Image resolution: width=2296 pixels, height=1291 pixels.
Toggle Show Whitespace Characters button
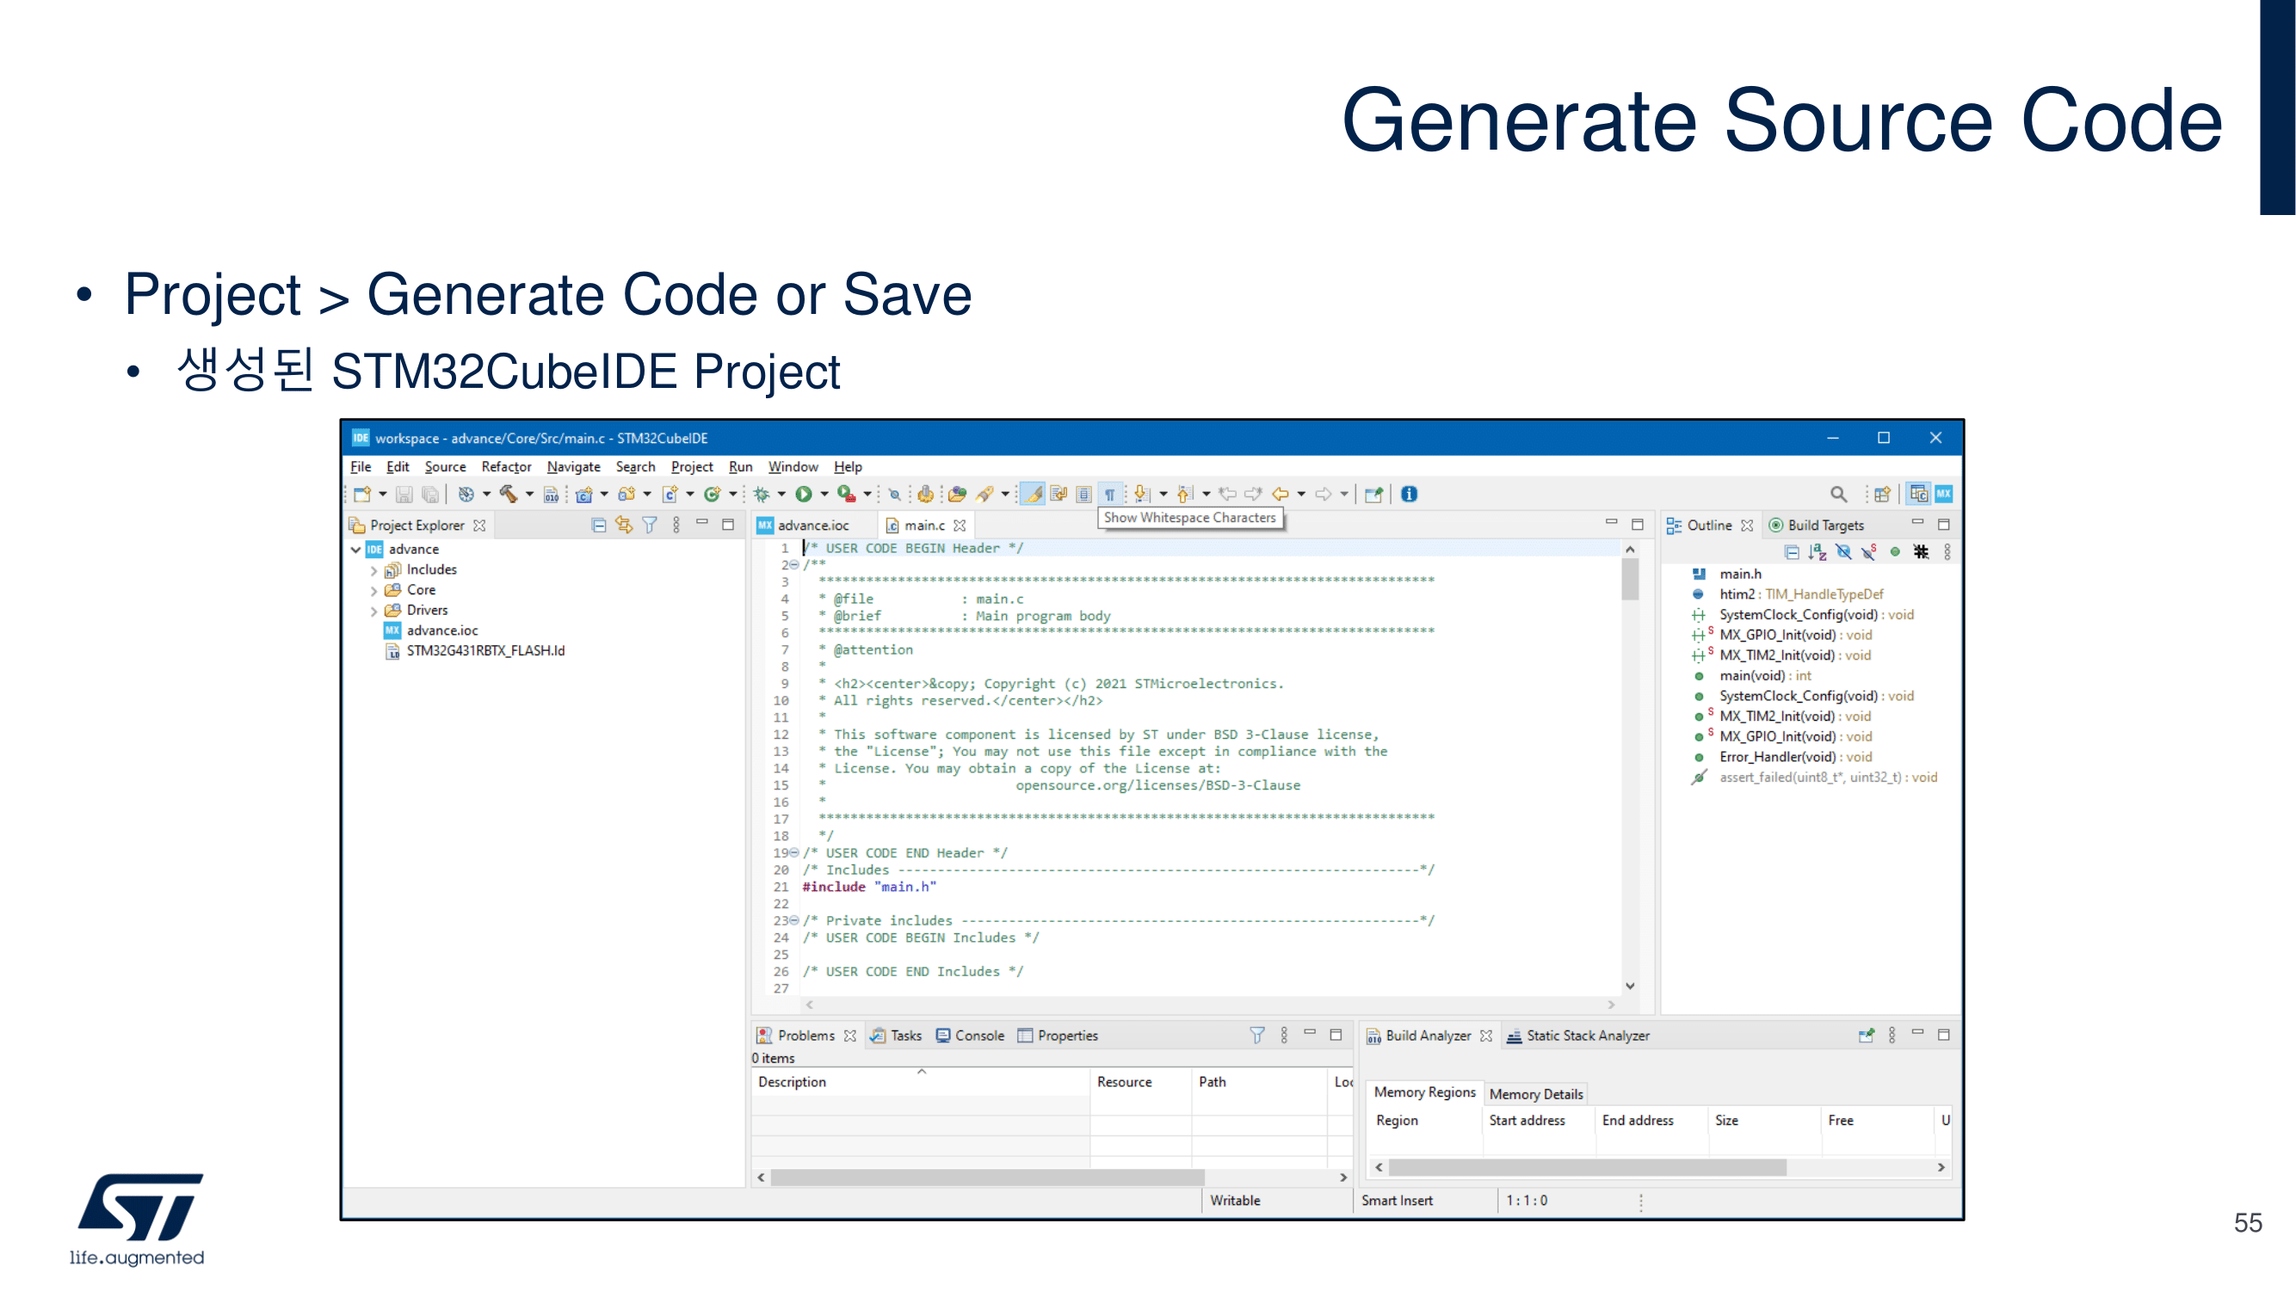1109,494
